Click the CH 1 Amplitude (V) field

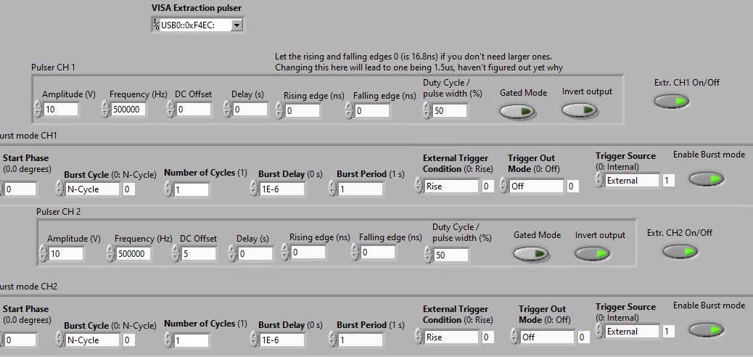[x=61, y=110]
